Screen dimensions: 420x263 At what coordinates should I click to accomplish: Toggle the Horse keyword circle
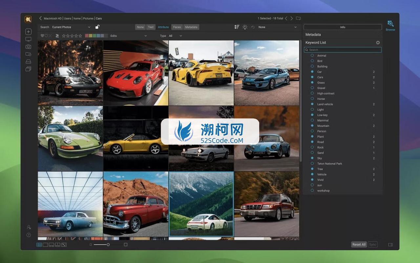pos(312,99)
